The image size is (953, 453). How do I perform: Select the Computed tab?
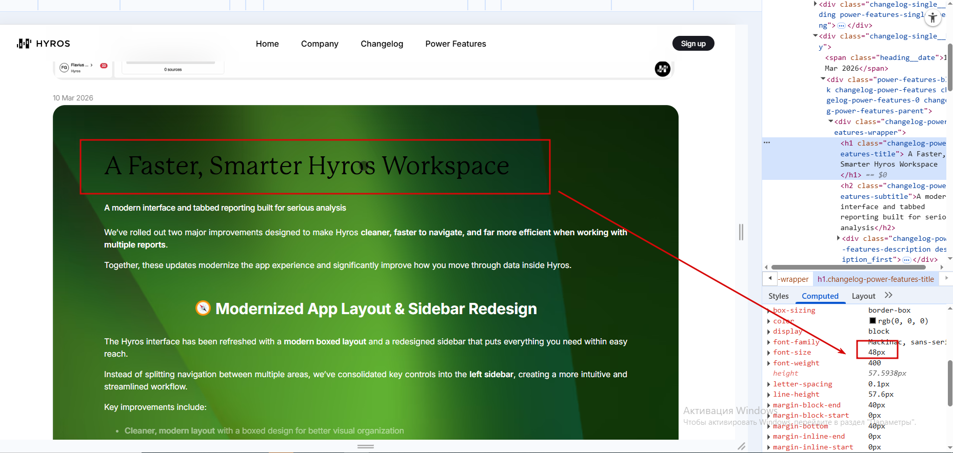(820, 296)
